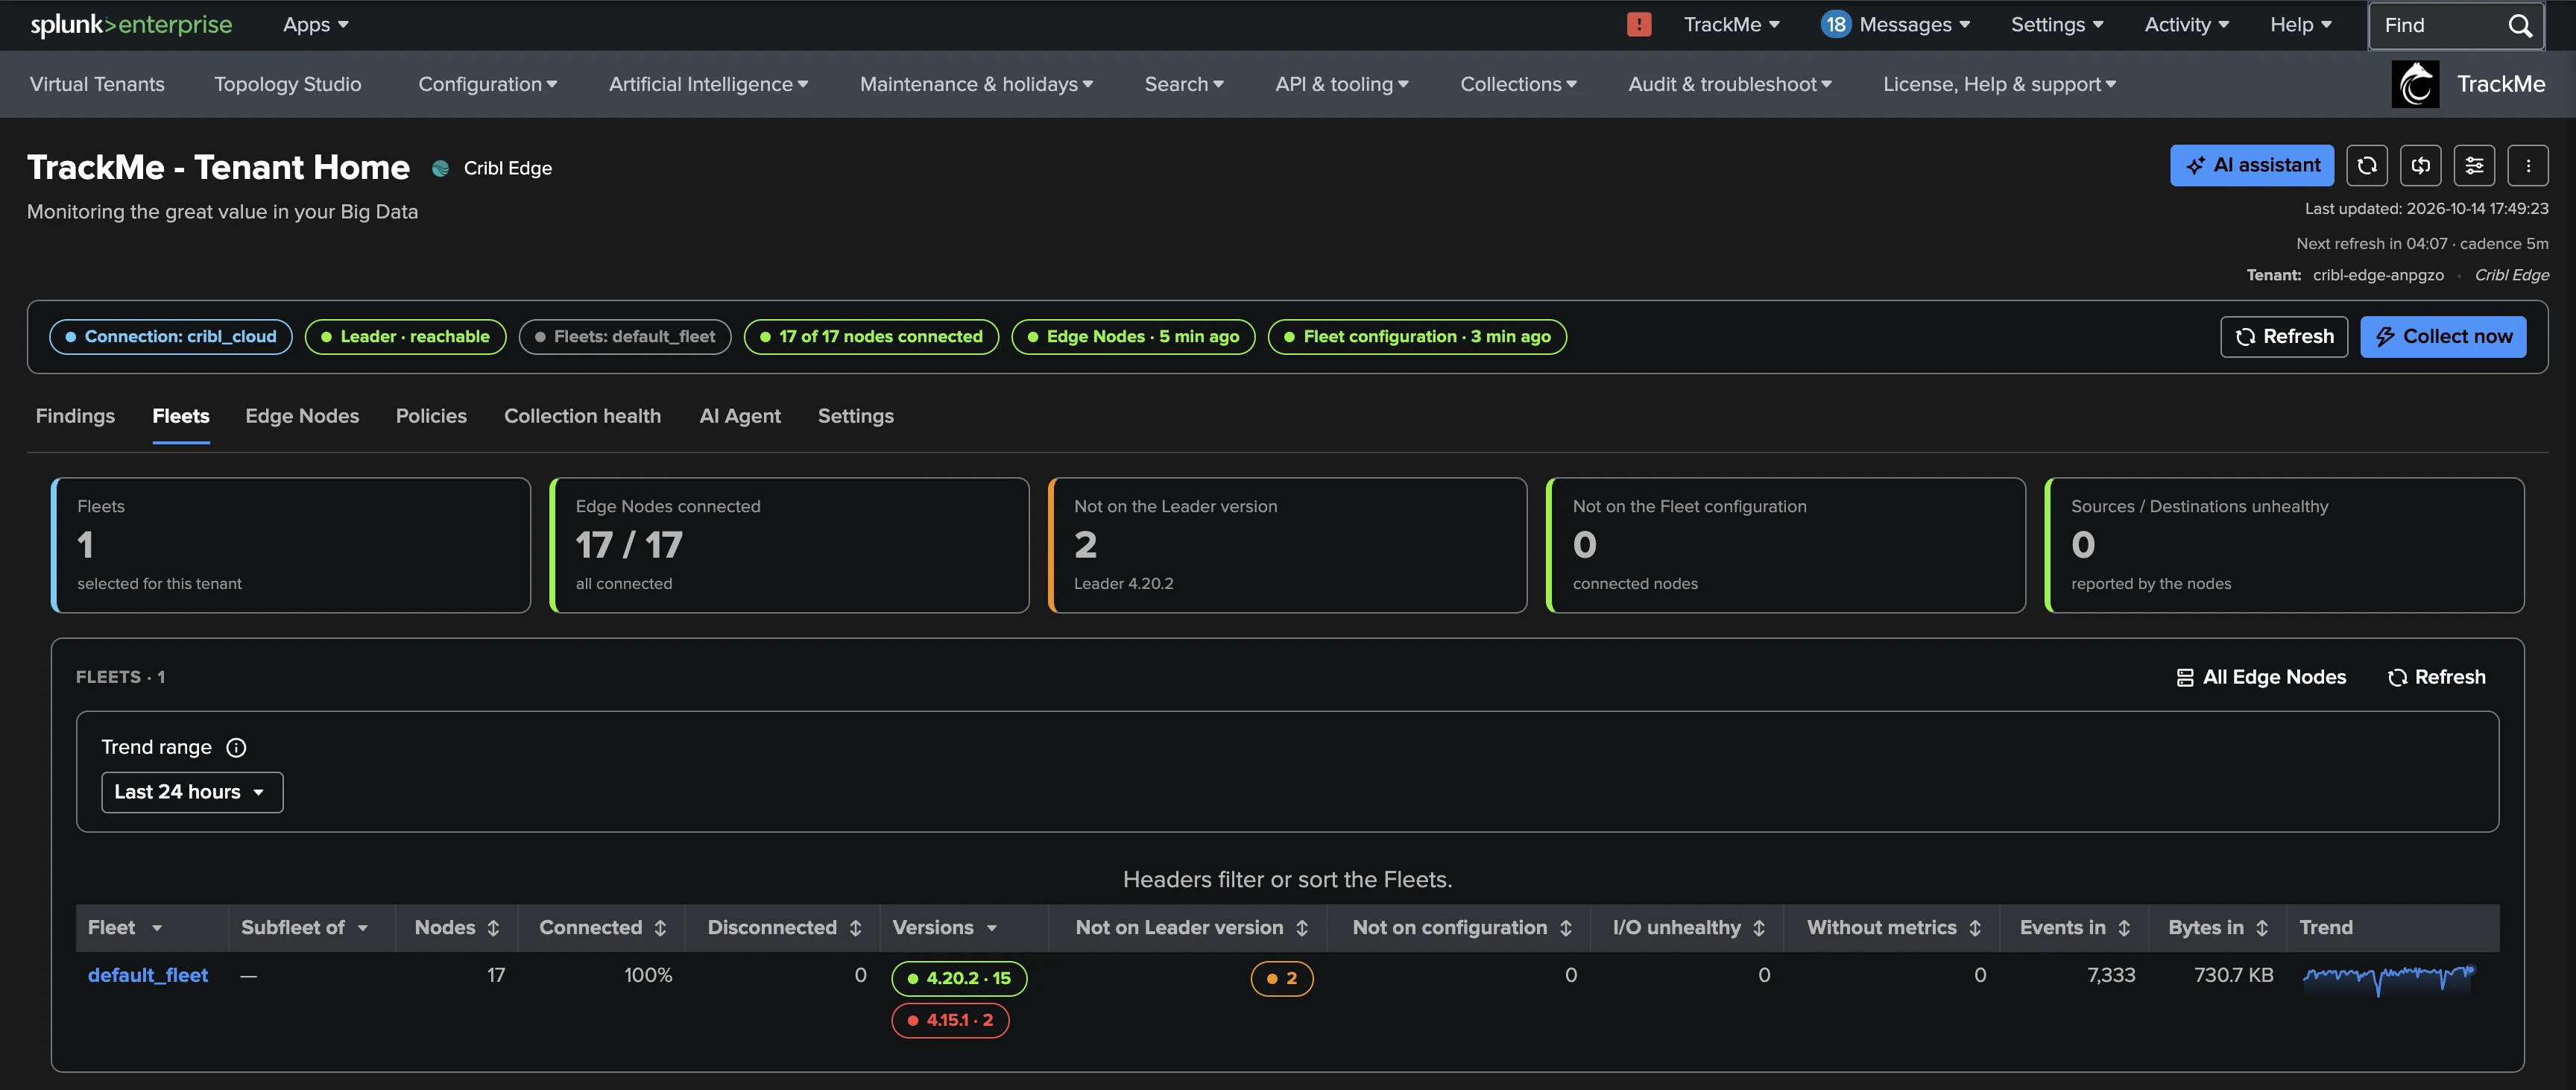Image resolution: width=2576 pixels, height=1090 pixels.
Task: Switch to the Edge Nodes tab
Action: coord(302,416)
